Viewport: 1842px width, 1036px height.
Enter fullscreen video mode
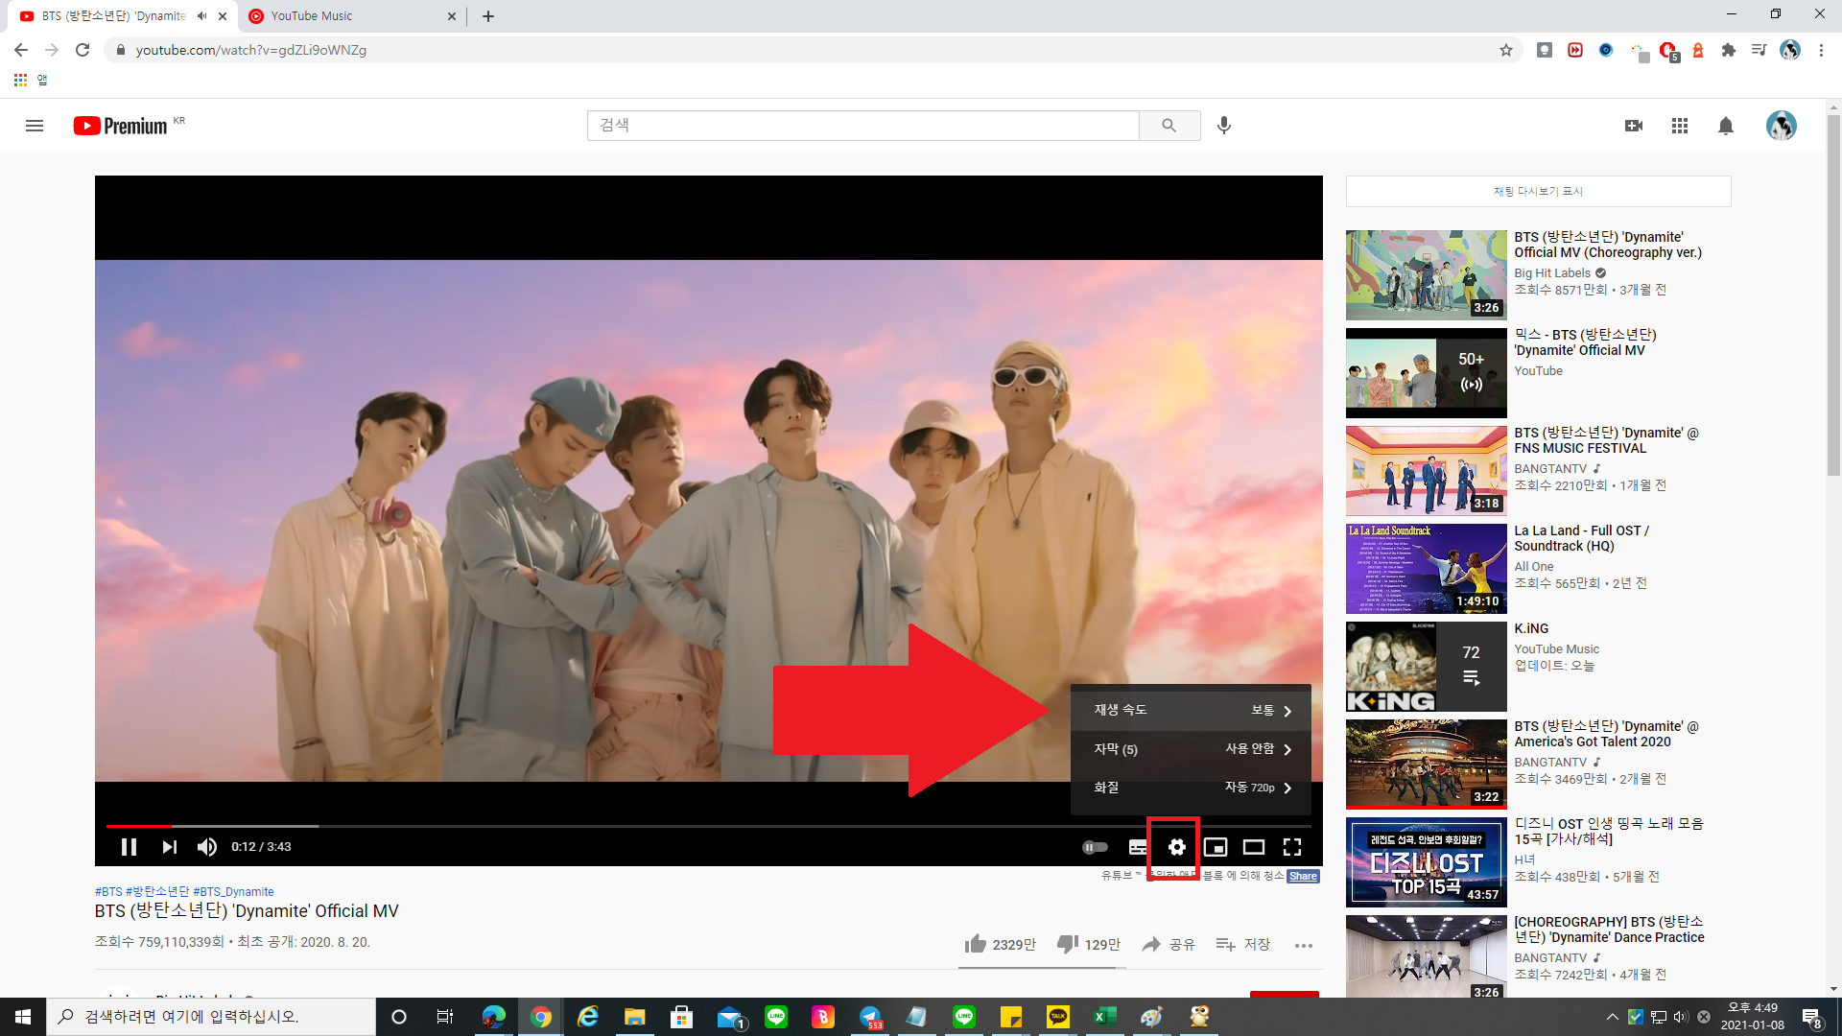[1292, 847]
